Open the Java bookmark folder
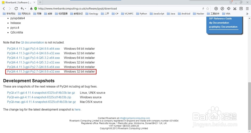The image size is (251, 133). (x=171, y=14)
